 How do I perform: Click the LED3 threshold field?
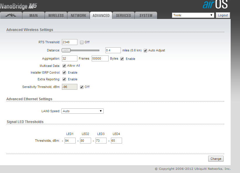click(x=101, y=141)
